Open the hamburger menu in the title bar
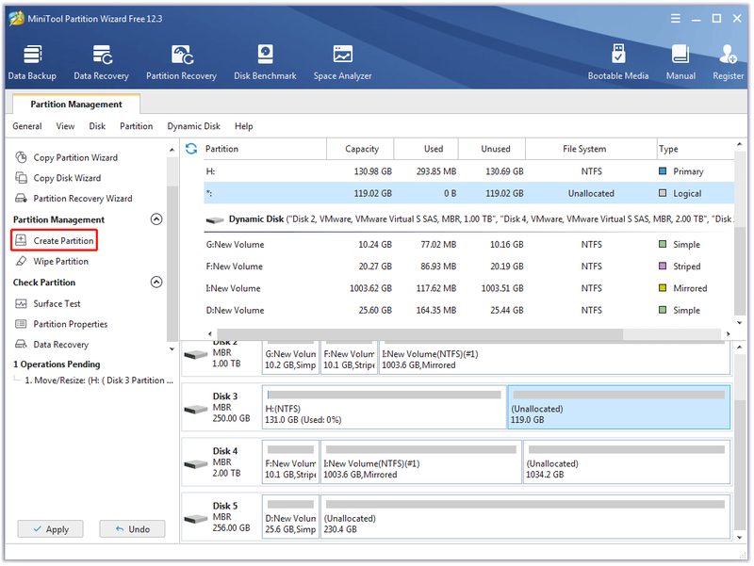This screenshot has height=566, width=754. 676,18
